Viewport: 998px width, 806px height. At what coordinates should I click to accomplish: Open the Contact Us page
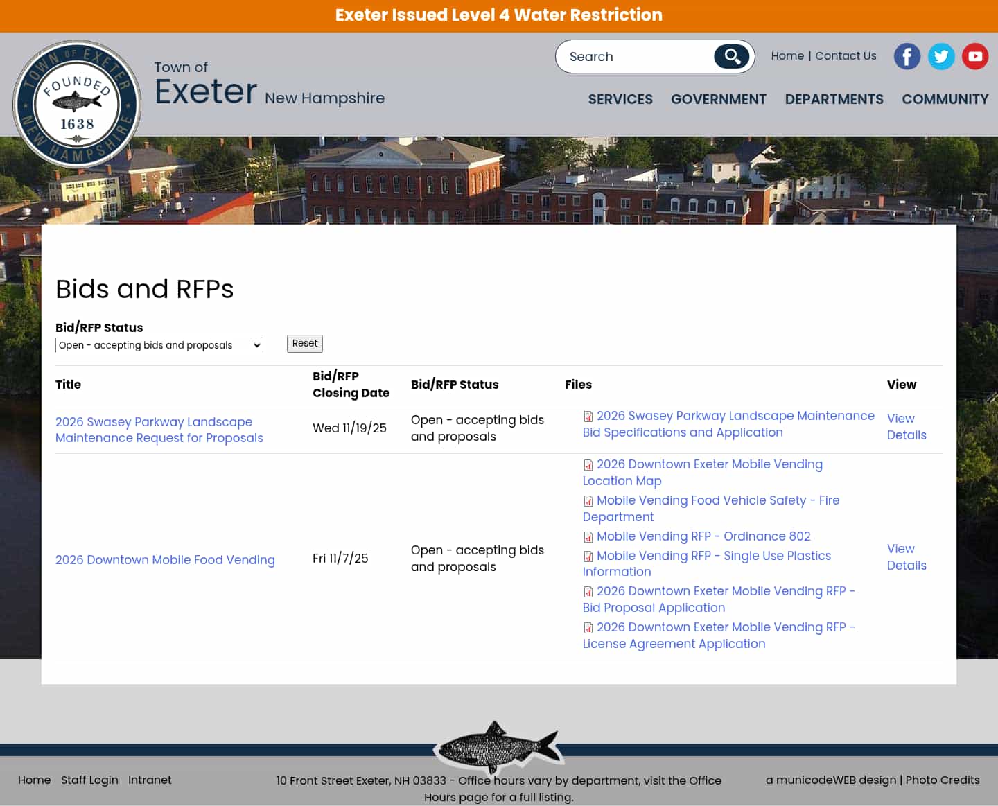pos(846,55)
